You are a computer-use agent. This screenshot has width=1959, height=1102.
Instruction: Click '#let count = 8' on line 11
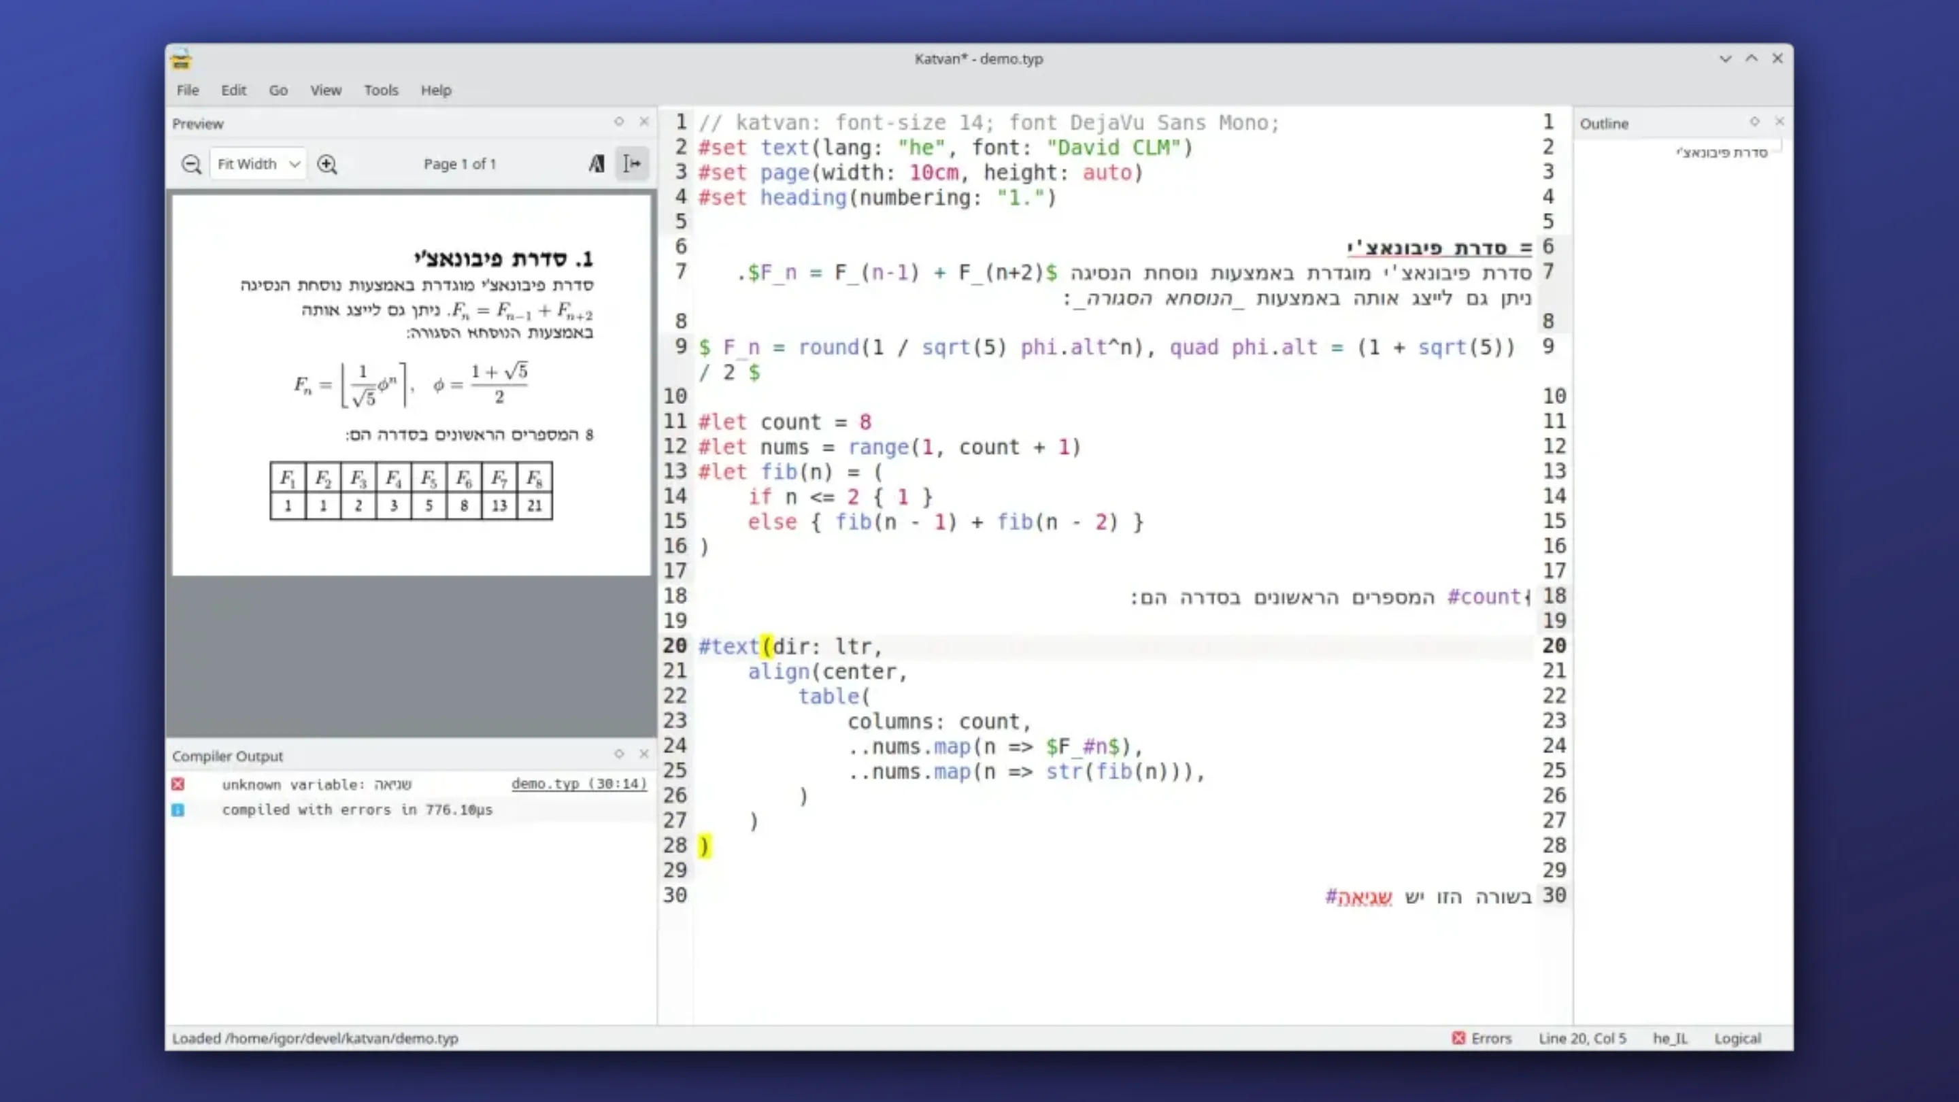785,422
